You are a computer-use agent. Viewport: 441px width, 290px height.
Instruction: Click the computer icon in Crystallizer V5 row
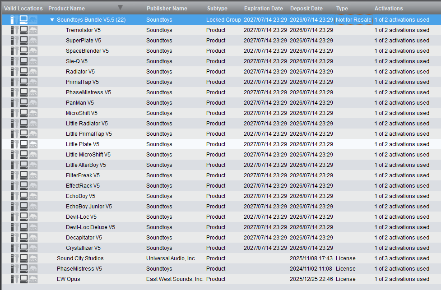23,249
